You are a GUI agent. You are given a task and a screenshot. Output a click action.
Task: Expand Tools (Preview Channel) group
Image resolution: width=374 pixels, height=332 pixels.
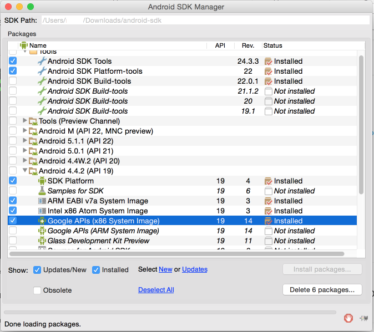tap(24, 120)
